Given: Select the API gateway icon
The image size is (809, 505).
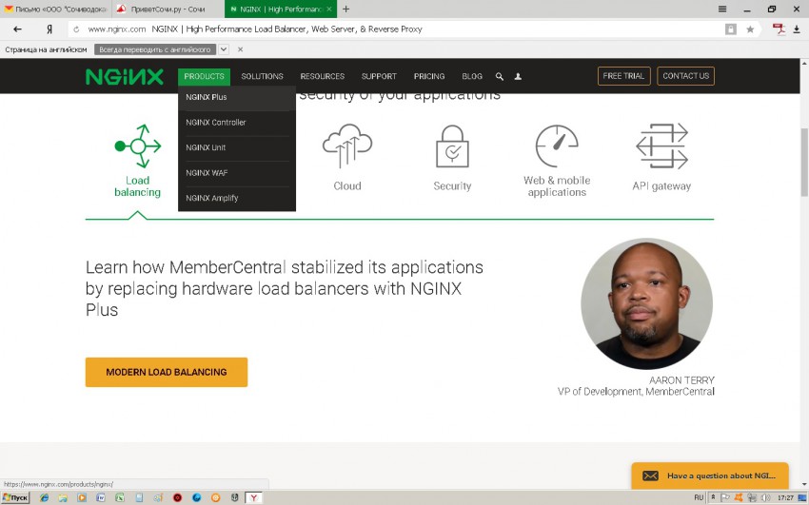Looking at the screenshot, I should click(661, 147).
